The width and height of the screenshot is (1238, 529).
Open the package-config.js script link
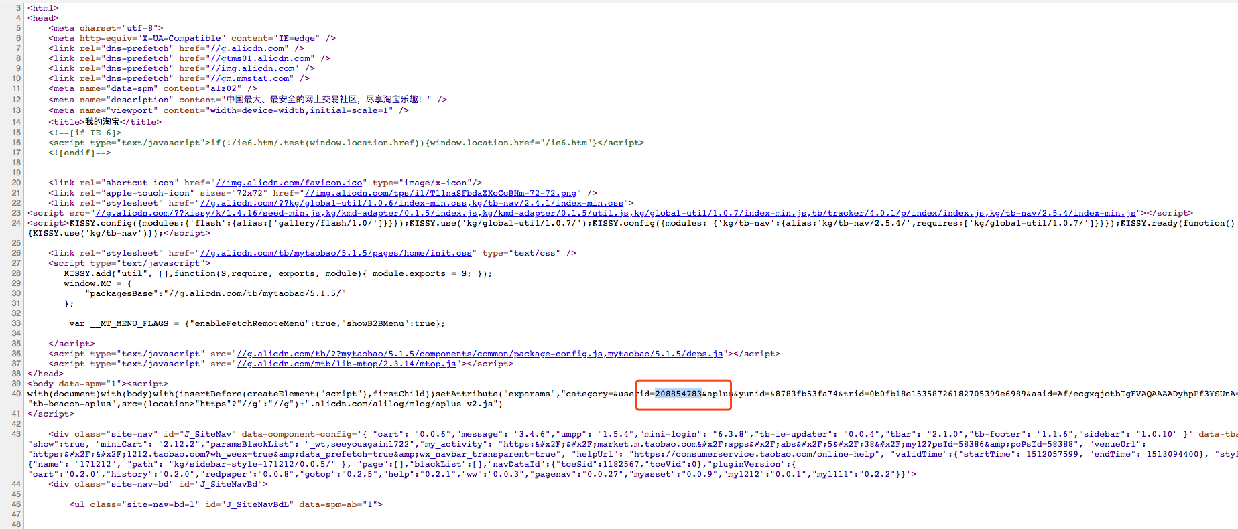tap(479, 354)
